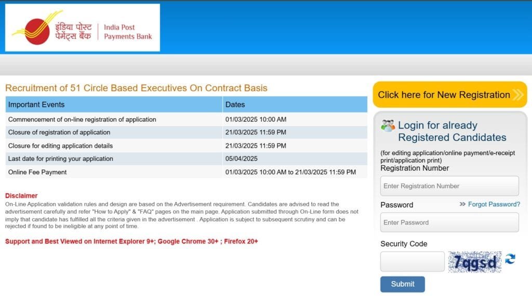Click the double arrow before Forgot Password

coord(462,204)
